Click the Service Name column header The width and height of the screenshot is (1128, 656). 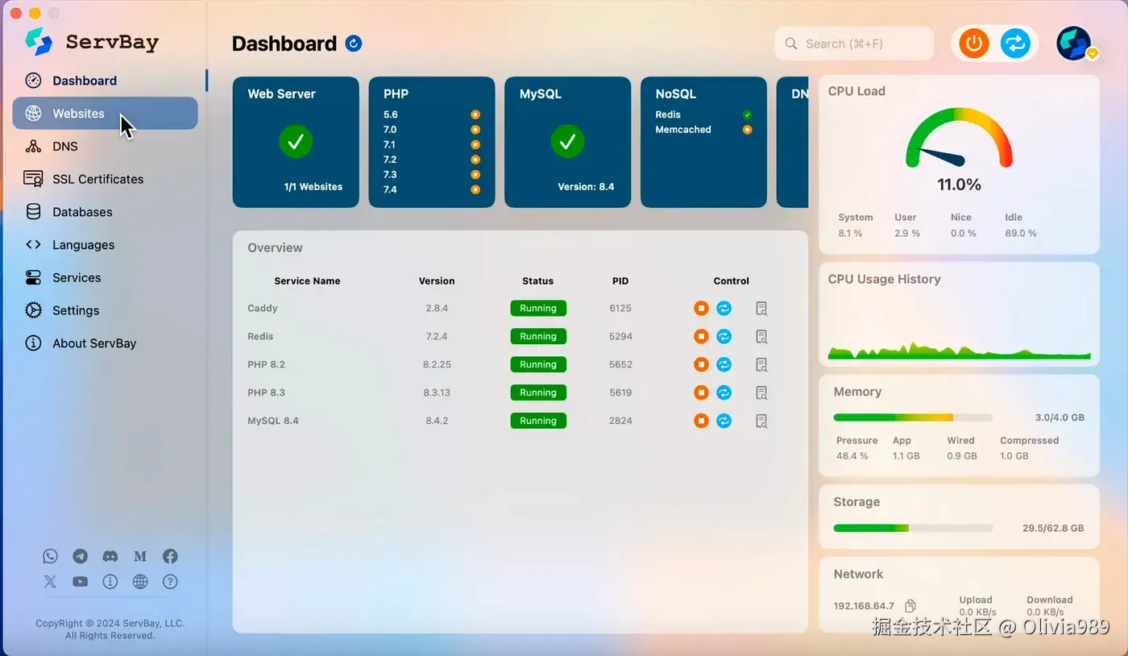[x=307, y=280]
